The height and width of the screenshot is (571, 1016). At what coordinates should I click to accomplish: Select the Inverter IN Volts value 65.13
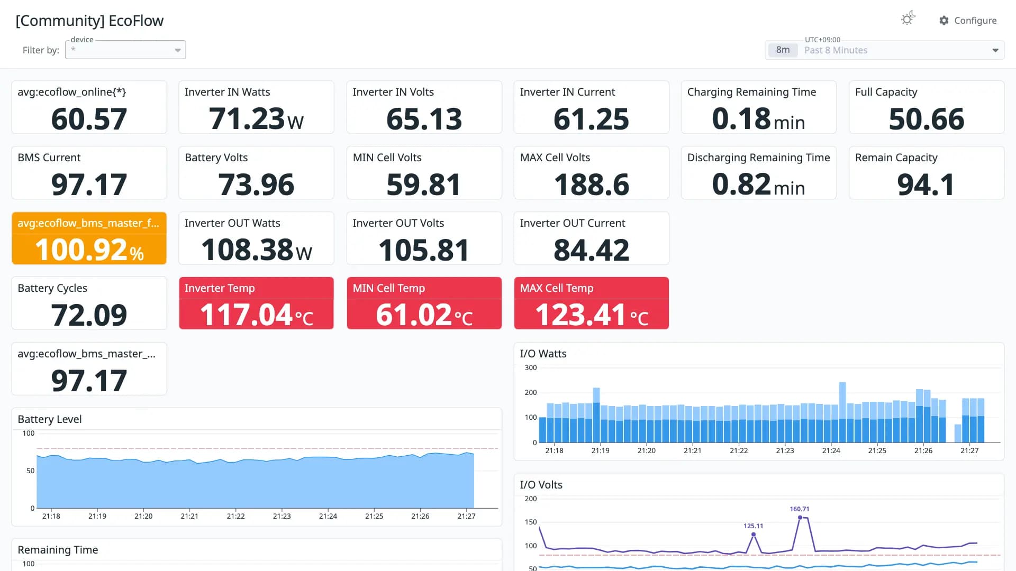424,119
